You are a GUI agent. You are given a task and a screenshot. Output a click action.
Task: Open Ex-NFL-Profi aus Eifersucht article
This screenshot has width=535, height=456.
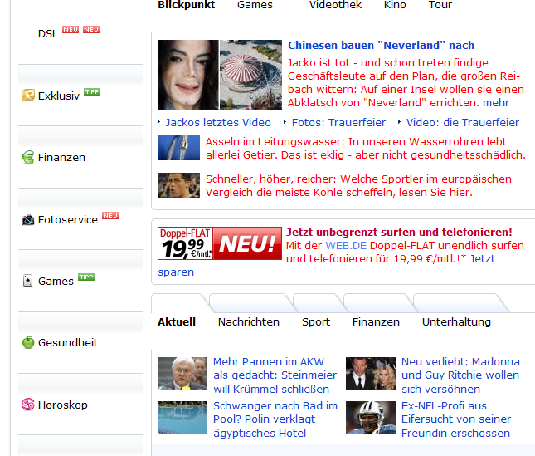tap(456, 419)
